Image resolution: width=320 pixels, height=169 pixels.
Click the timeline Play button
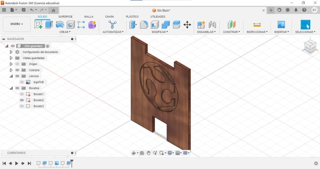(x=17, y=163)
